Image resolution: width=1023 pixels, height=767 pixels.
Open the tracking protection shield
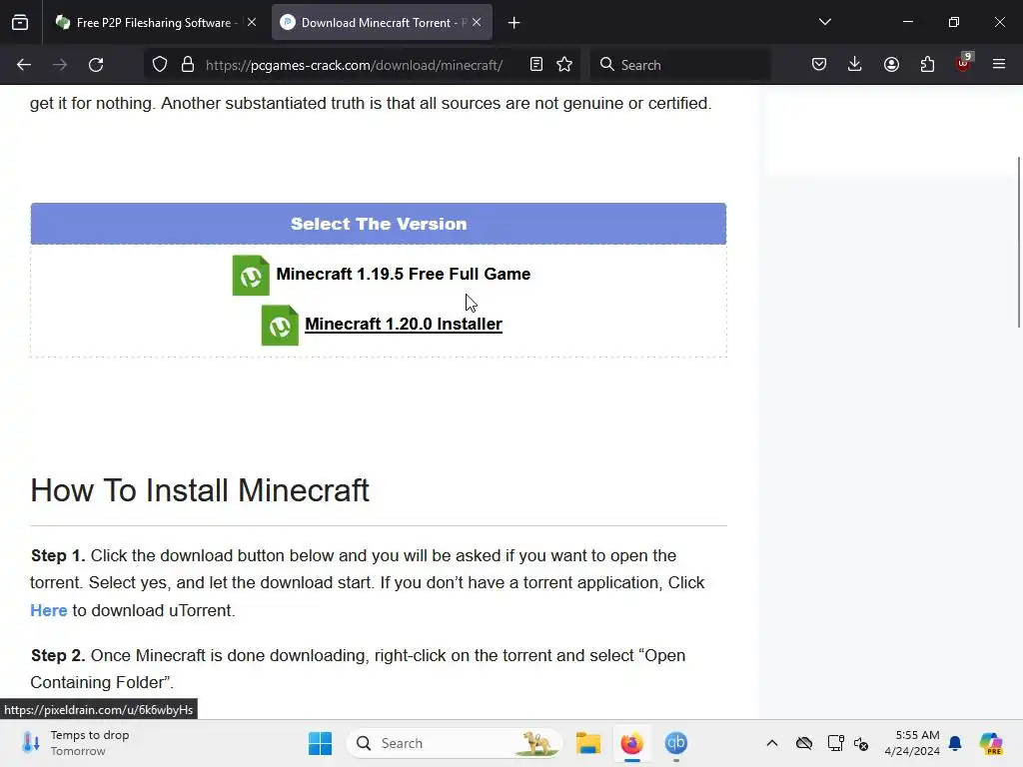160,65
